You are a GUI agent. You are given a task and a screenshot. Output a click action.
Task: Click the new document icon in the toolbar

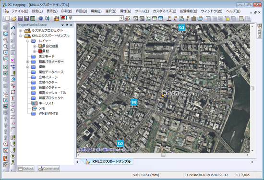(x=8, y=18)
